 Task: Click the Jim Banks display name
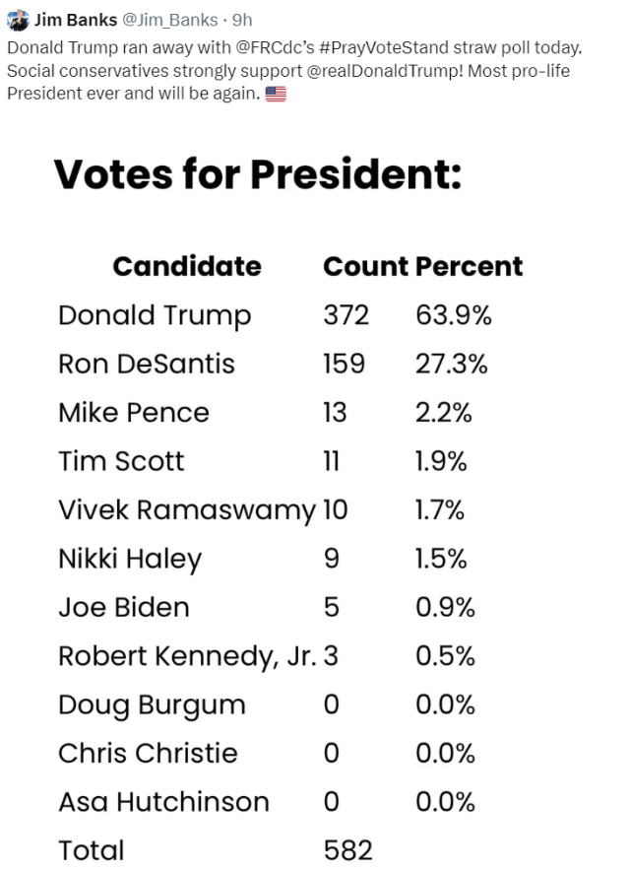76,20
